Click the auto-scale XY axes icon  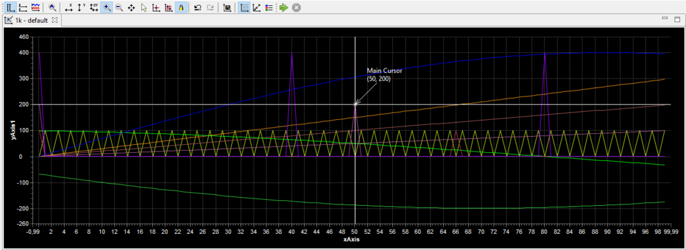(93, 7)
